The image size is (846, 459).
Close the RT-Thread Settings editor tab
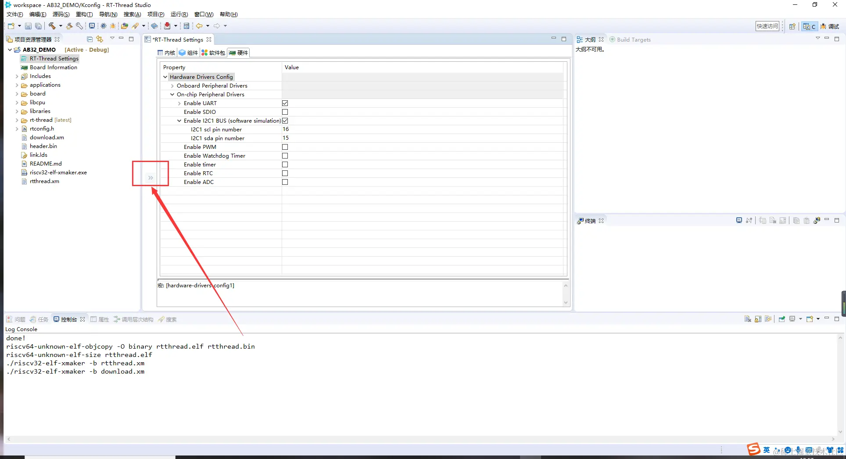click(209, 39)
